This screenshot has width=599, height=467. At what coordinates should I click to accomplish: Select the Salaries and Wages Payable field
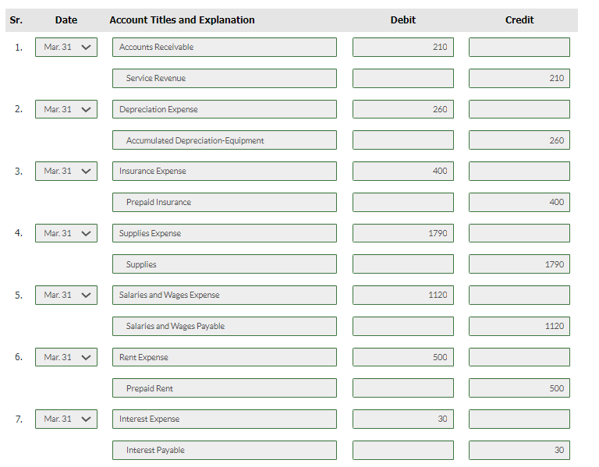[x=225, y=326]
